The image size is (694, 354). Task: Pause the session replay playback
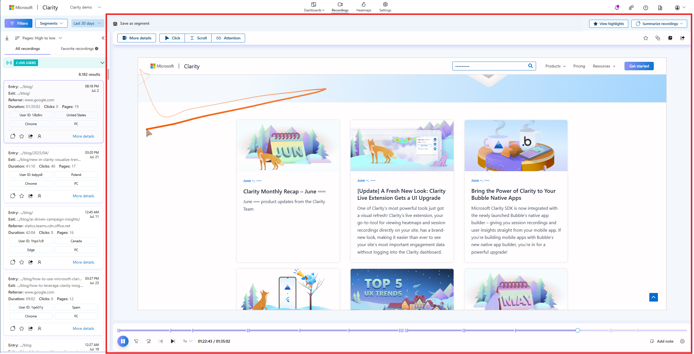[x=123, y=341]
